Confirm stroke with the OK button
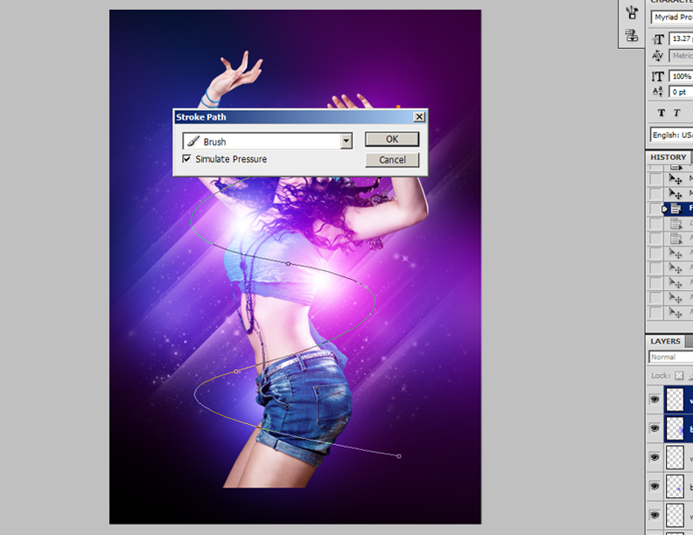 (x=392, y=140)
